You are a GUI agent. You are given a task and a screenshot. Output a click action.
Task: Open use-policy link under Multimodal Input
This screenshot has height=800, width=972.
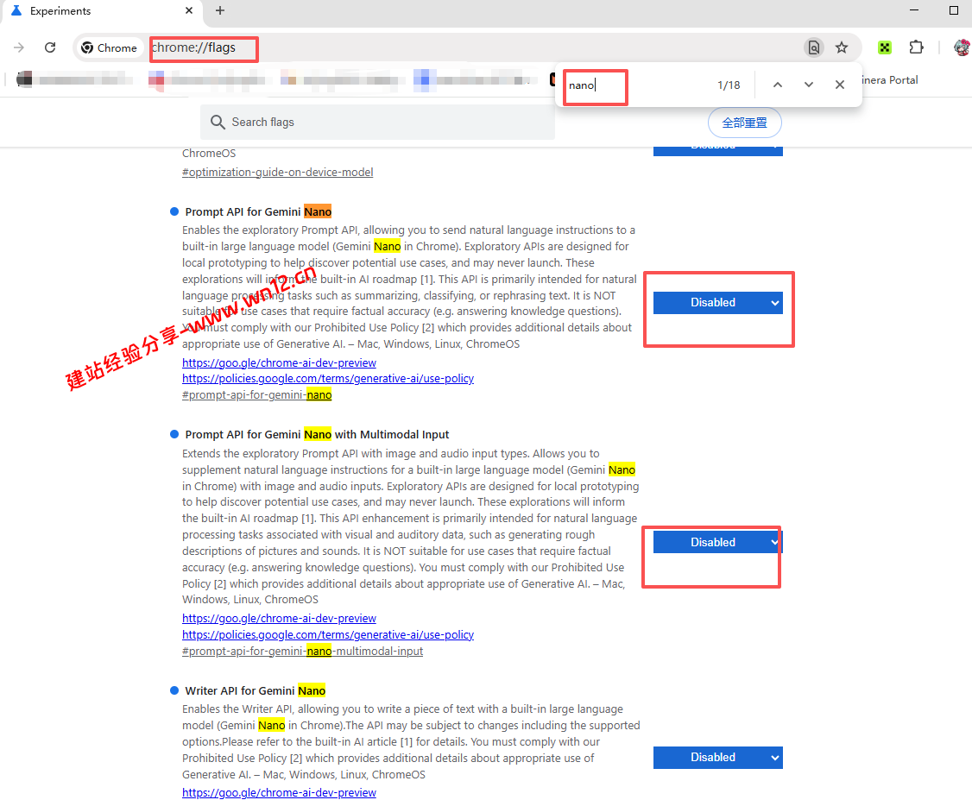click(x=328, y=634)
